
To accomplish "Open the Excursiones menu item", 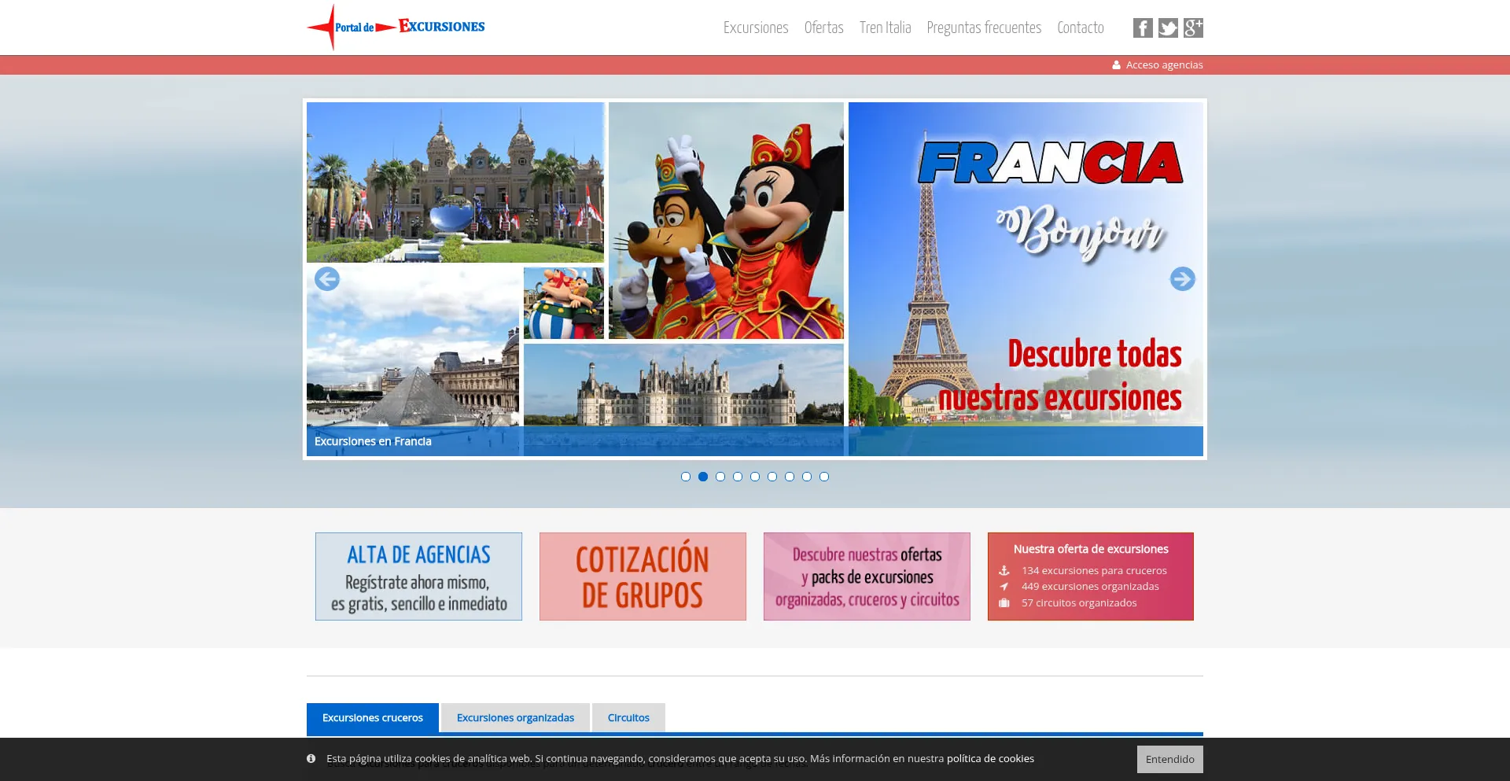I will (756, 28).
